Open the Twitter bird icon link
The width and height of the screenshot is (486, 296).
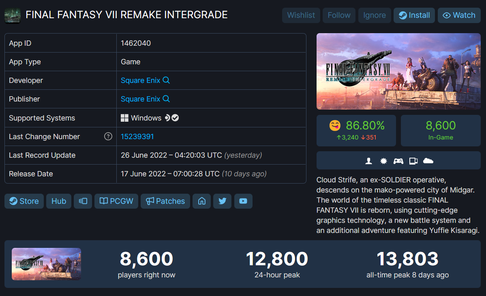(x=222, y=201)
